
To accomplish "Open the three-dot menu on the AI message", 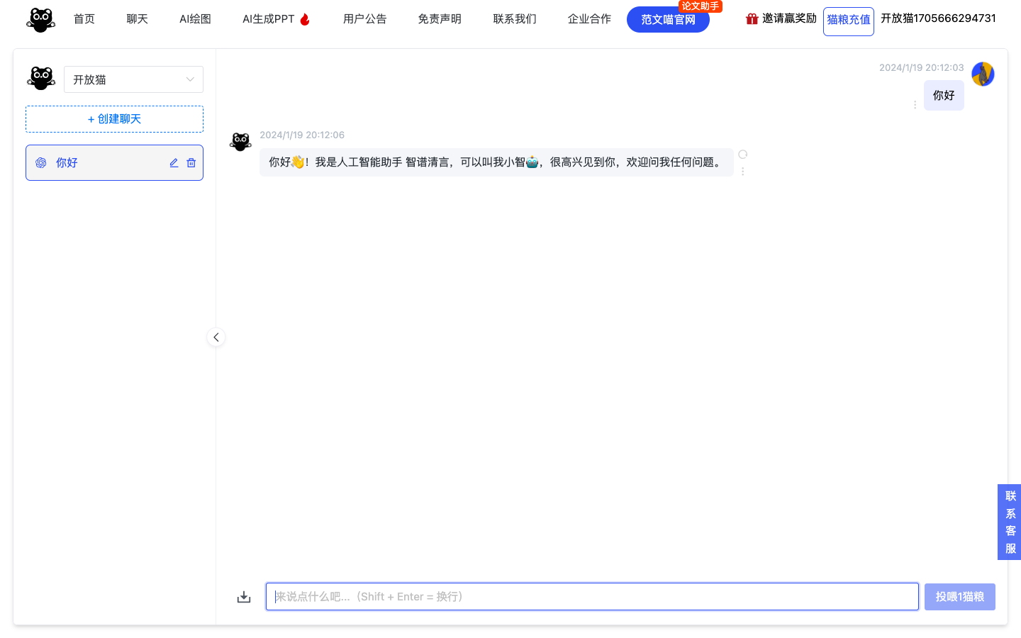I will pos(742,171).
